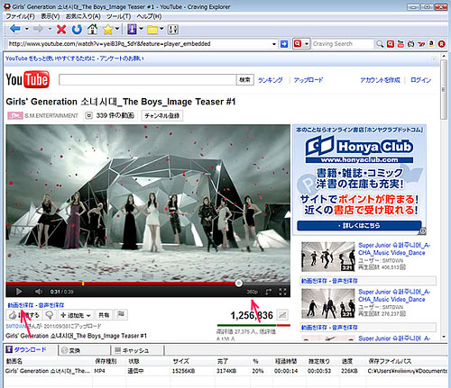Click 音声を保存 link below the player
This screenshot has height=388, width=451.
[x=51, y=305]
